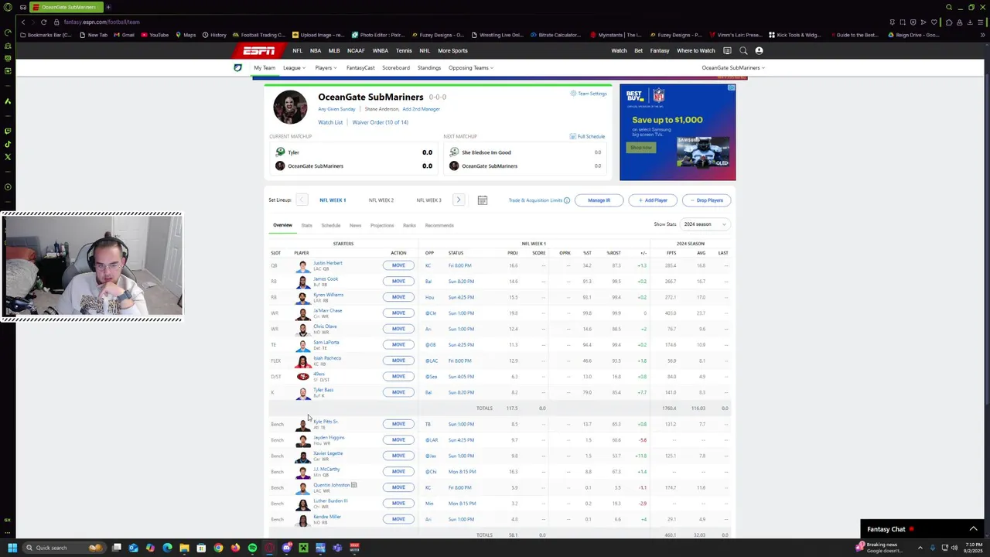Click MOVE button for Justin Herbert
Viewport: 990px width, 557px height.
point(398,265)
